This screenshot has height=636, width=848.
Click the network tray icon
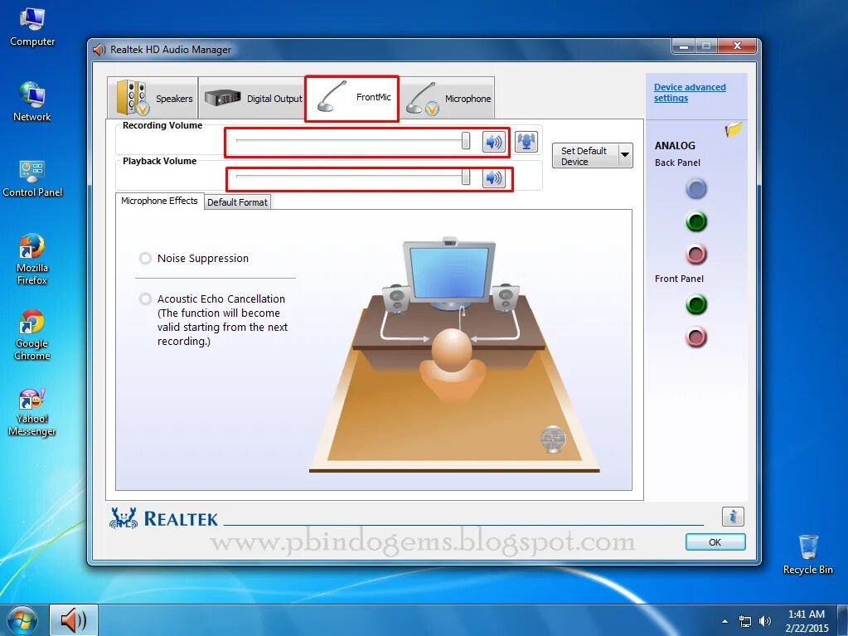click(745, 621)
